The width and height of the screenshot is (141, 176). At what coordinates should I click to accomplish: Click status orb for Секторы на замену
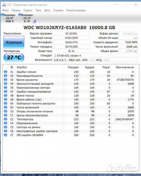(x=6, y=127)
